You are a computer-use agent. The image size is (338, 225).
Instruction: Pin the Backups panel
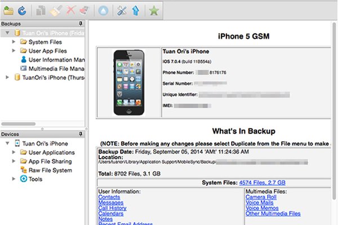[x=81, y=24]
